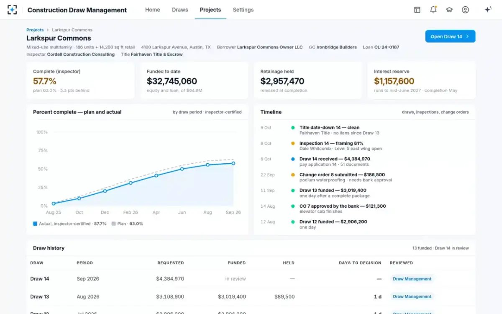
Task: Click the green dot for Draw 12 funded
Action: [x=293, y=222]
